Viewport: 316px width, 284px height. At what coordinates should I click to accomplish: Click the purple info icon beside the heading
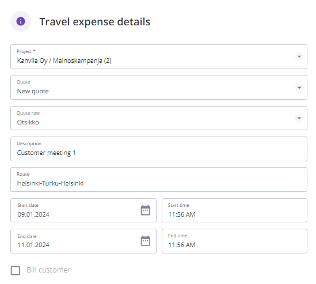tap(21, 21)
